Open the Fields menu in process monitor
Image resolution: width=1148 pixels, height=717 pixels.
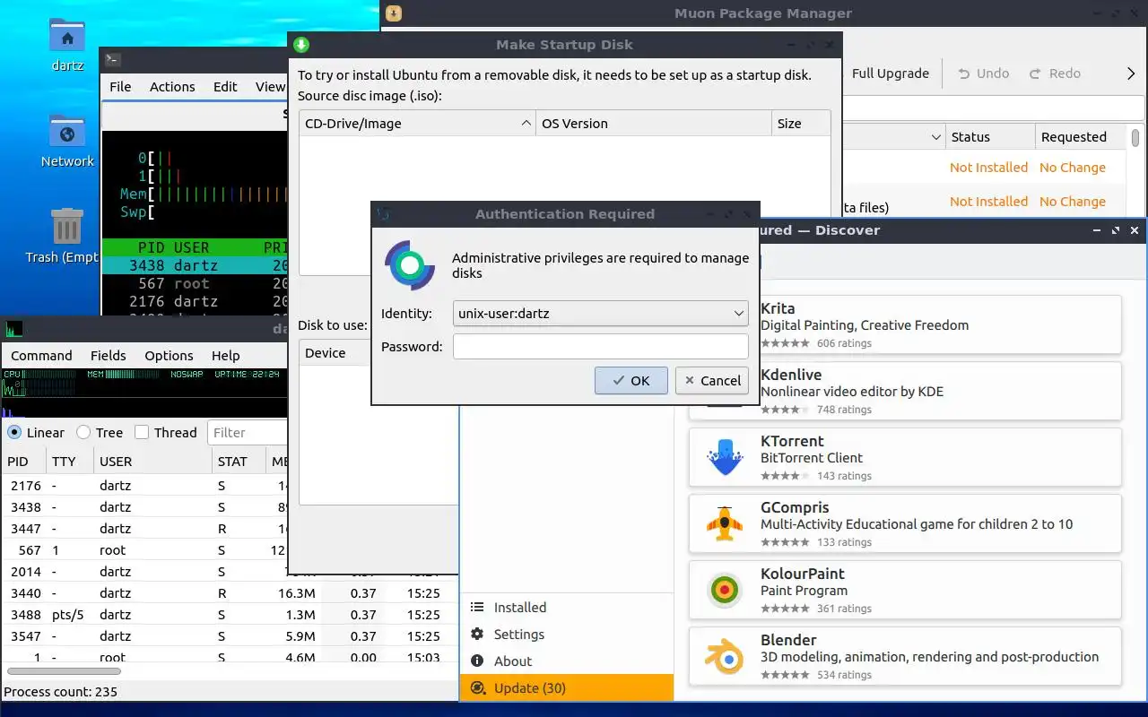[x=109, y=355]
